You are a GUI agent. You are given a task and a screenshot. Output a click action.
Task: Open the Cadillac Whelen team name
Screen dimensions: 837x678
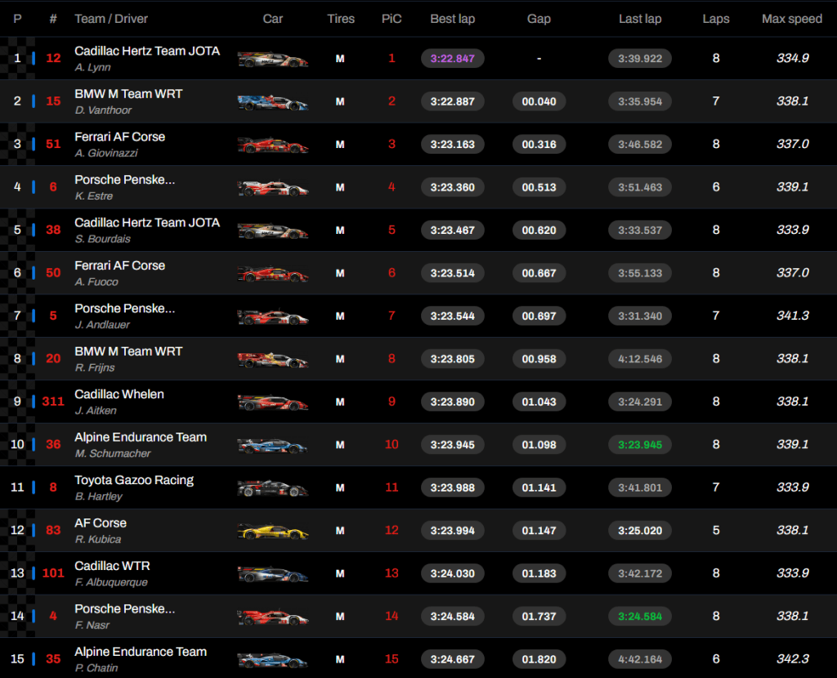pyautogui.click(x=119, y=394)
